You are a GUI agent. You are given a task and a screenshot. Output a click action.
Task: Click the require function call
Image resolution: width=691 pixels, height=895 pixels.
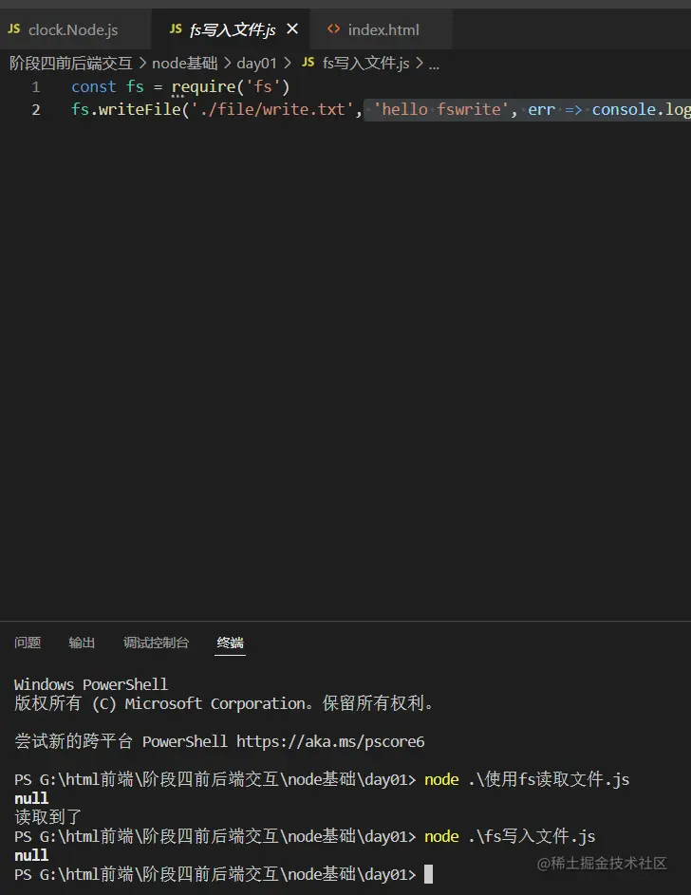point(204,86)
